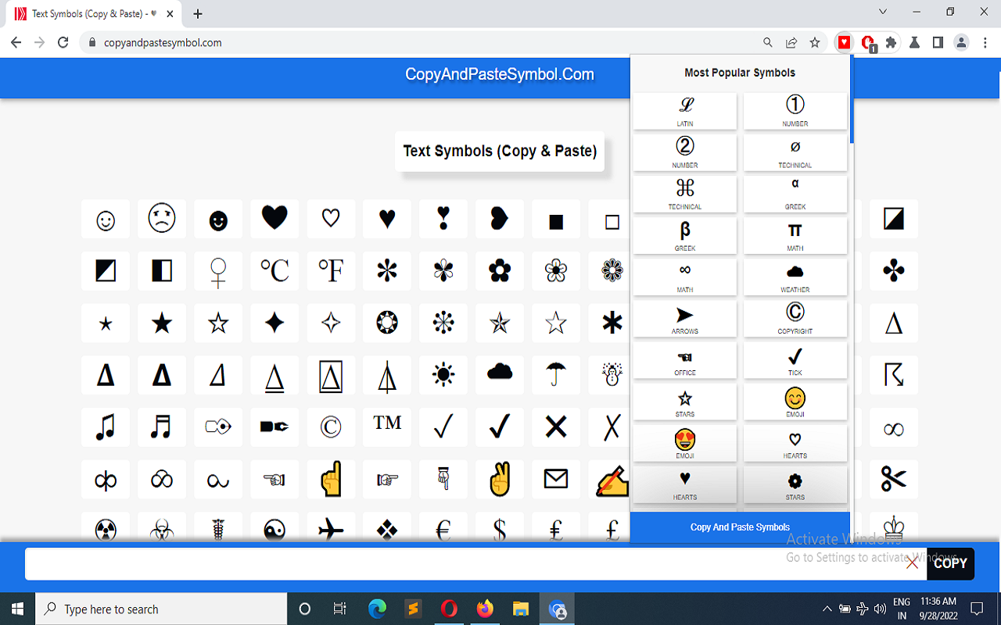This screenshot has width=1001, height=625.
Task: Click the dollar sign symbol
Action: click(x=500, y=527)
